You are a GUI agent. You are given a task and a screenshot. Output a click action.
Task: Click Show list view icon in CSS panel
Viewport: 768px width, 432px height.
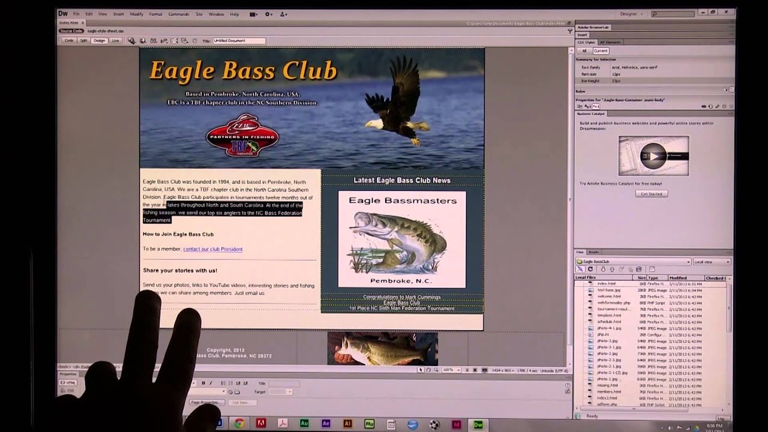587,106
